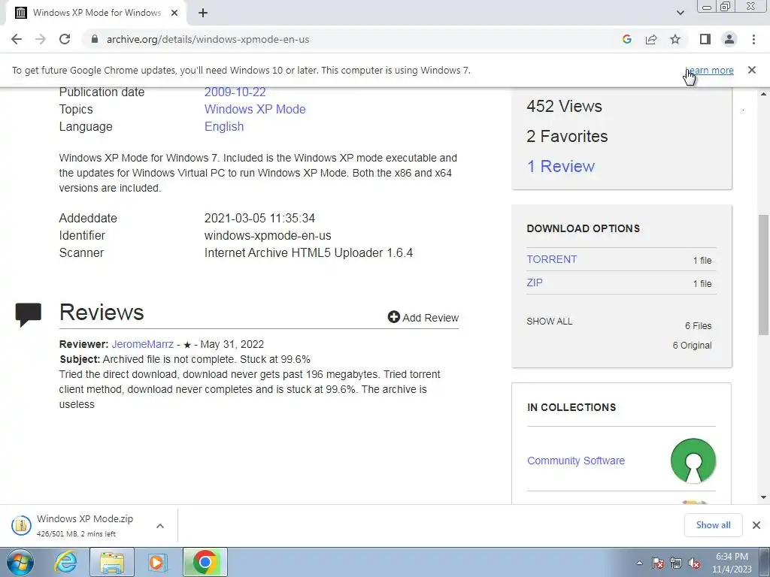
Task: Click the page vertical scrollbar thumb
Action: point(763,275)
